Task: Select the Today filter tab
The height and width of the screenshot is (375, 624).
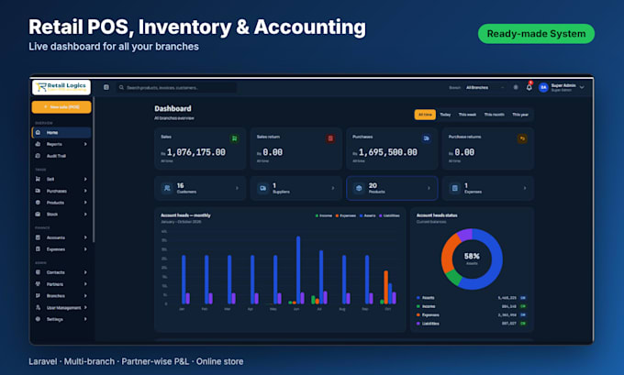Action: point(445,115)
